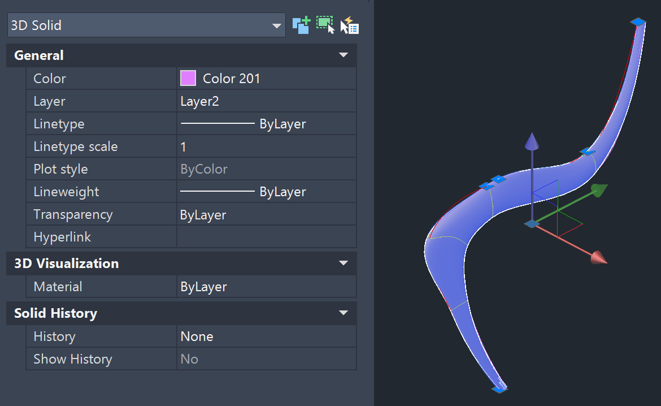661x406 pixels.
Task: Click the gizmo base square at the axes origin
Action: click(532, 224)
